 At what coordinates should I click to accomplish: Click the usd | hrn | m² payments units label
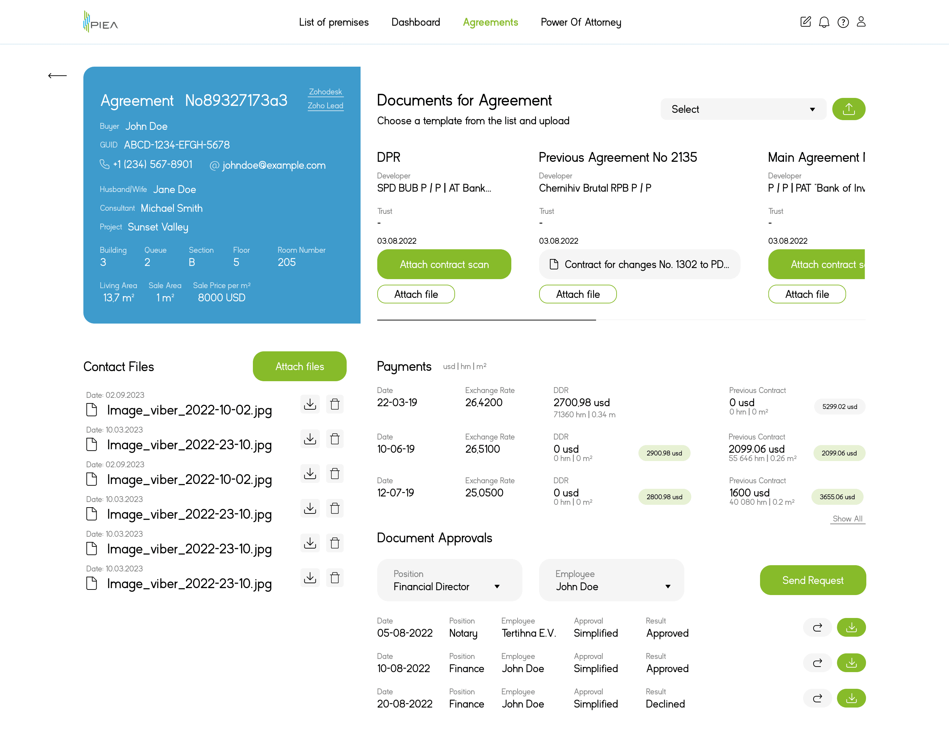pyautogui.click(x=464, y=366)
